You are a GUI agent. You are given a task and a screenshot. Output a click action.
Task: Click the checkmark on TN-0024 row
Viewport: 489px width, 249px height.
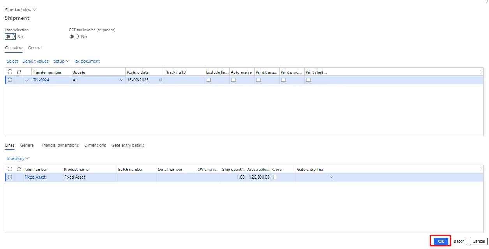[x=27, y=80]
